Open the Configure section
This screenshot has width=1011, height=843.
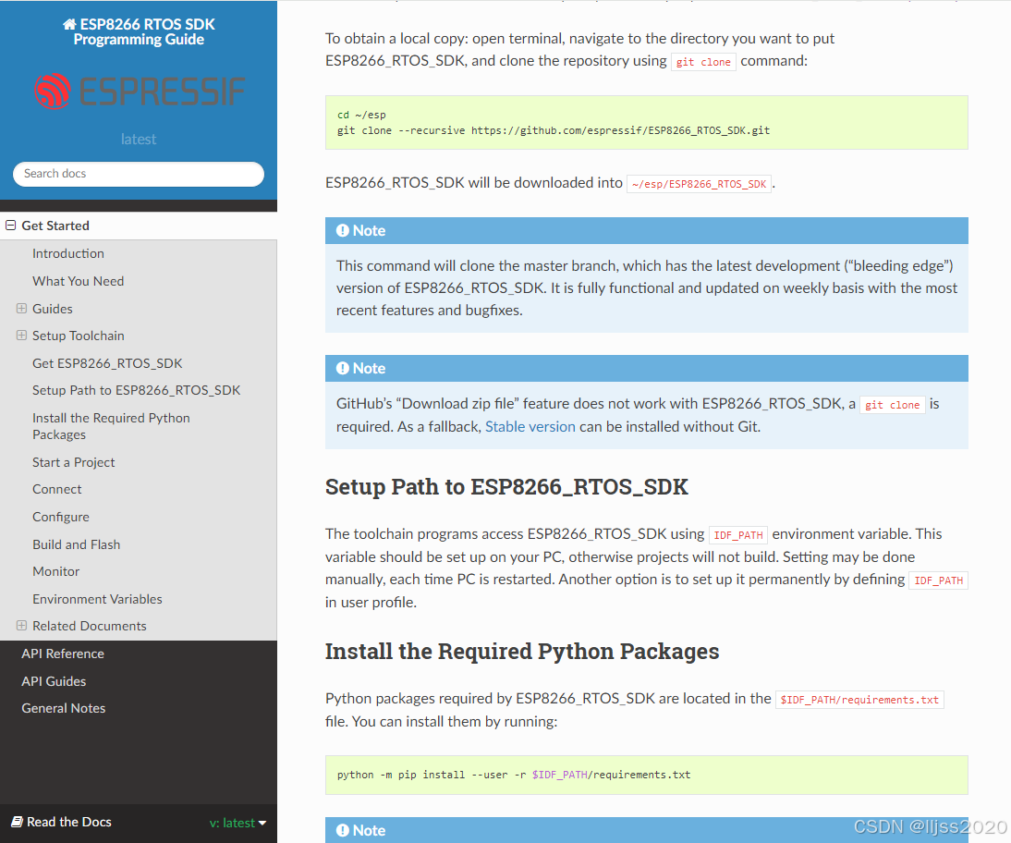coord(61,518)
